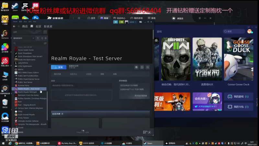The width and height of the screenshot is (259, 146).
Task: Click the Steam forward arrow
Action: click(18, 26)
